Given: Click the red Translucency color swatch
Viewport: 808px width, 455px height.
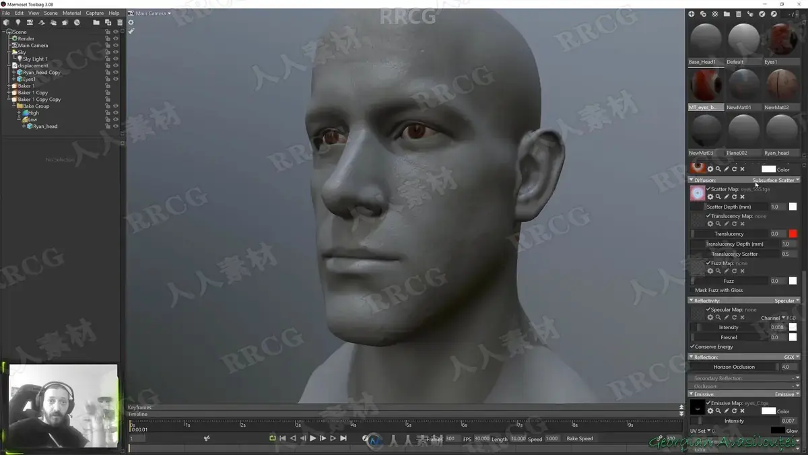Looking at the screenshot, I should click(x=793, y=234).
